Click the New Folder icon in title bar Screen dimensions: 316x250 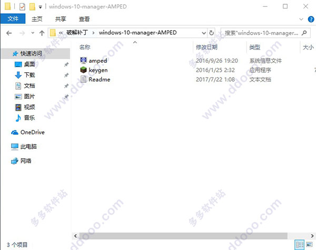pyautogui.click(x=32, y=7)
